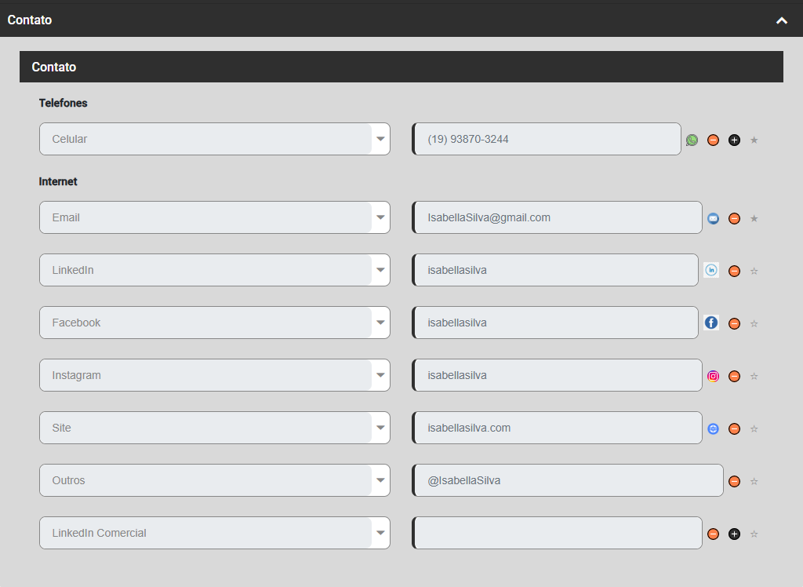Screen dimensions: 803x587
Task: Toggle favorite star on Email row
Action: click(x=754, y=218)
